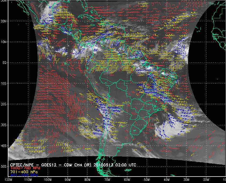Select the EQ latitude label
The width and height of the screenshot is (226, 183).
(x=4, y=62)
